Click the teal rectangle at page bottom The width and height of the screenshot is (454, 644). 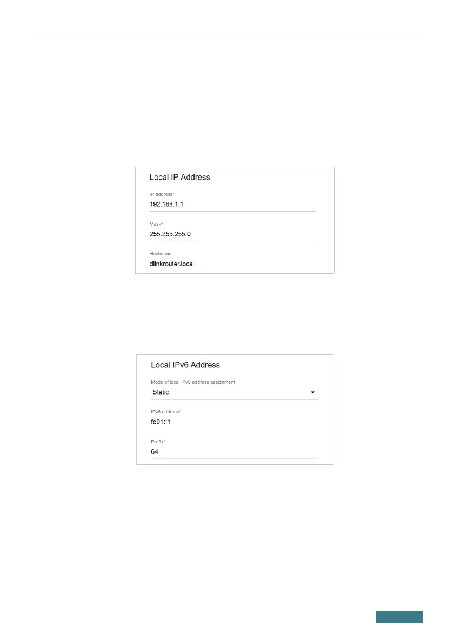(x=399, y=617)
